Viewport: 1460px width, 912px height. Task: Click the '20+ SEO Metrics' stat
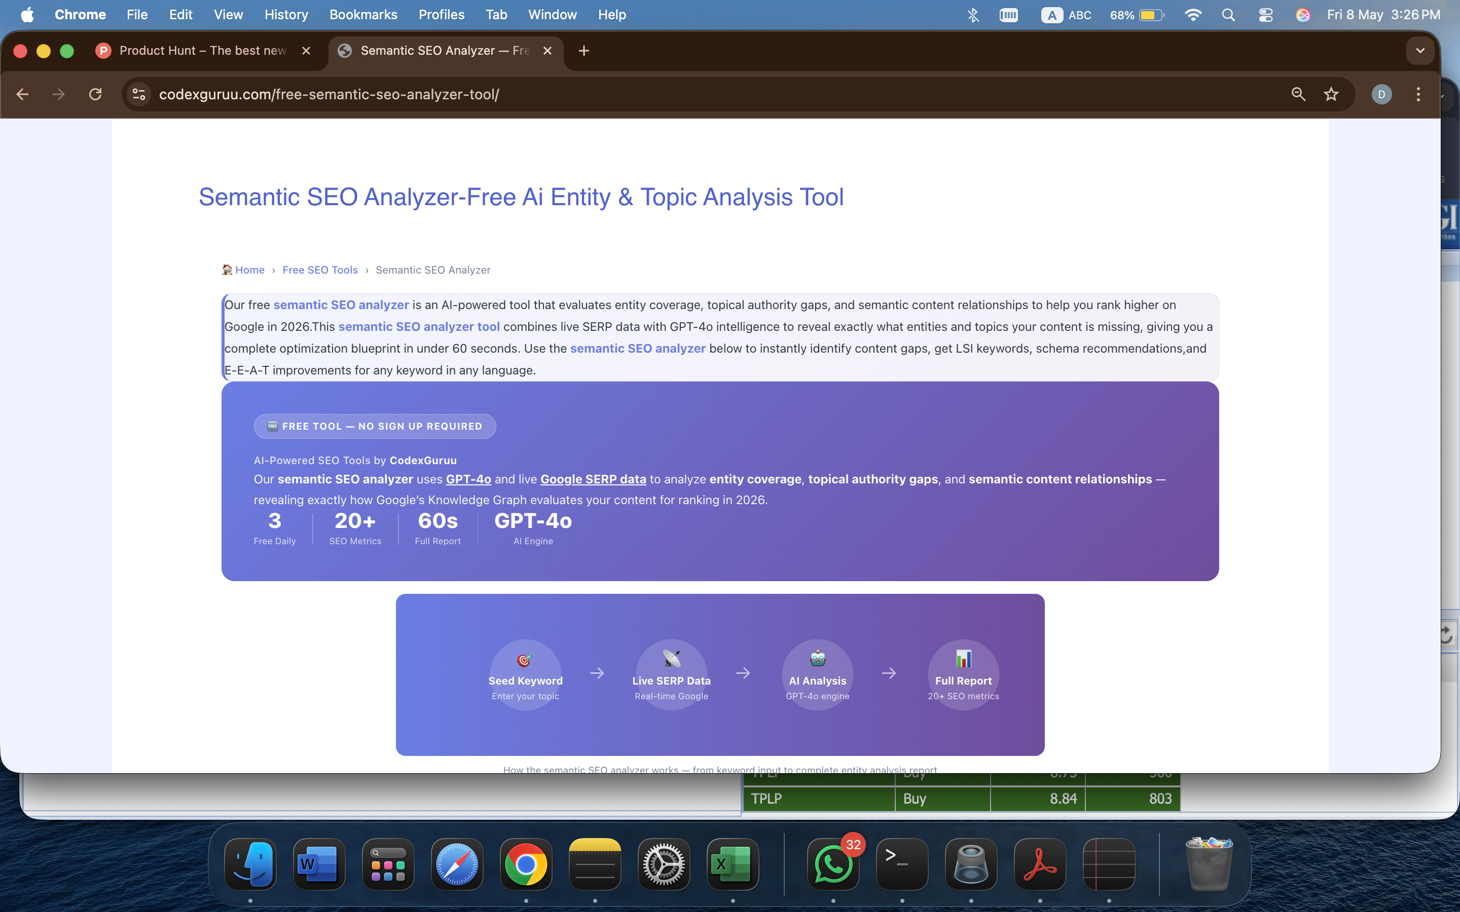(355, 528)
